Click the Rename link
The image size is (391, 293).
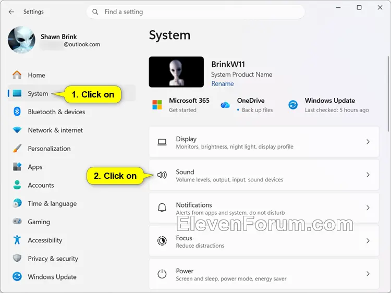(223, 83)
